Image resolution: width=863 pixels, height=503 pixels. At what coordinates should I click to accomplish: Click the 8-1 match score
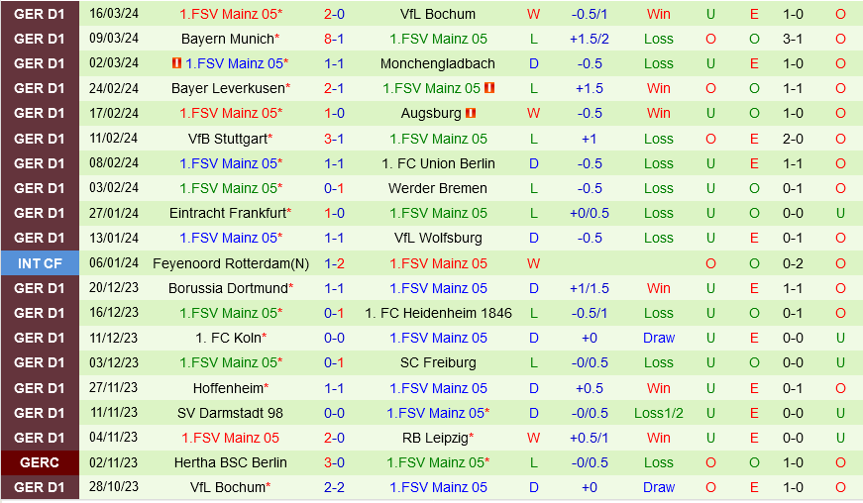pos(334,39)
